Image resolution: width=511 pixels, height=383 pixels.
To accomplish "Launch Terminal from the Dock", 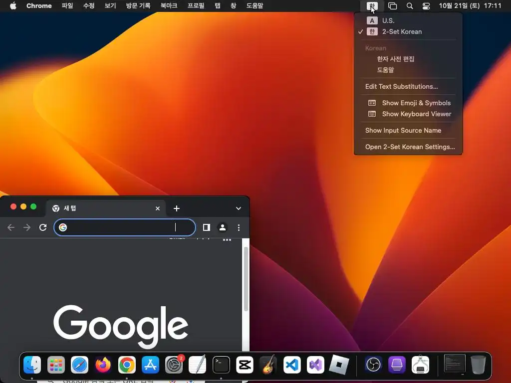I will [221, 365].
